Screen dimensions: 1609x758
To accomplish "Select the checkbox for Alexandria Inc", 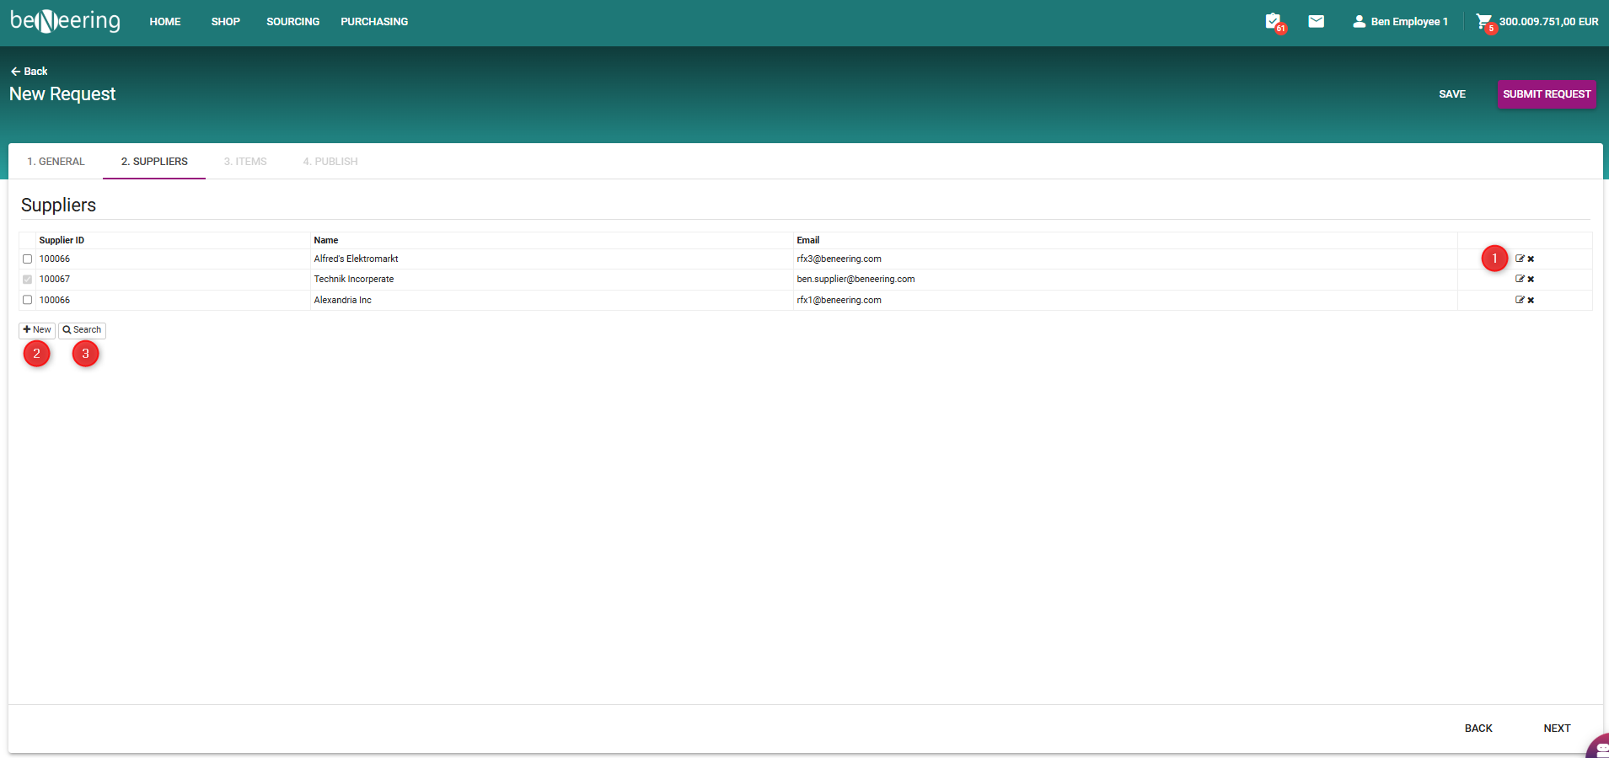I will click(x=28, y=300).
